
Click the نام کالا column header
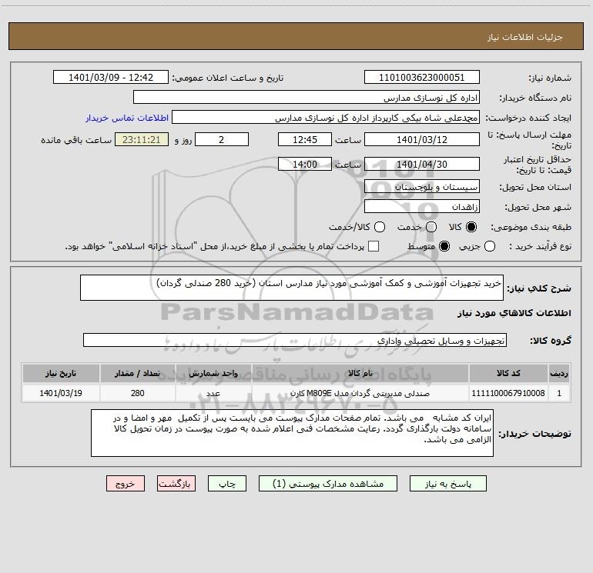pyautogui.click(x=360, y=373)
